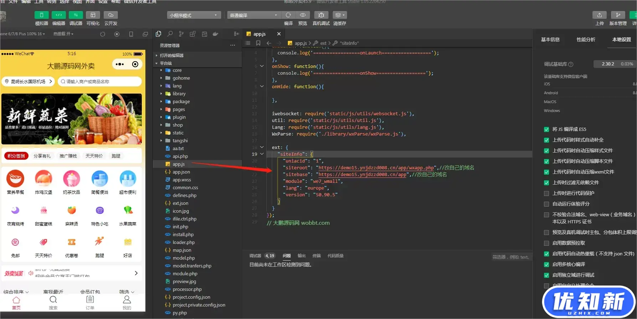Click the Compile refresh icon
The image size is (637, 319).
(288, 15)
